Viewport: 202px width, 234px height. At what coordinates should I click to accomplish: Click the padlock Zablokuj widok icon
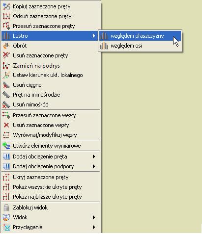click(x=6, y=208)
